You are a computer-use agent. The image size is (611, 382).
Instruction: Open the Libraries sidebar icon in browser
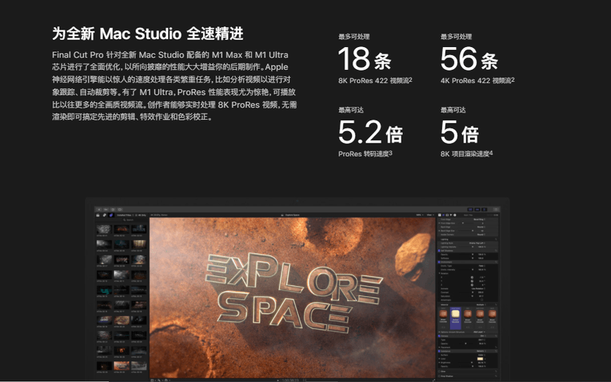[98, 215]
